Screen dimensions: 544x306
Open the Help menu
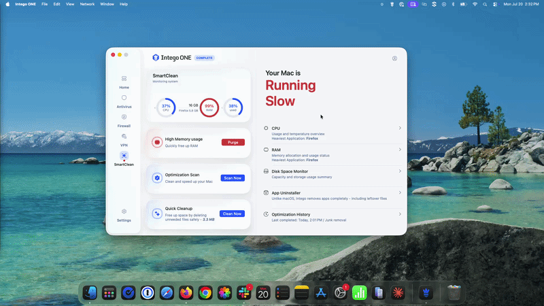124,4
